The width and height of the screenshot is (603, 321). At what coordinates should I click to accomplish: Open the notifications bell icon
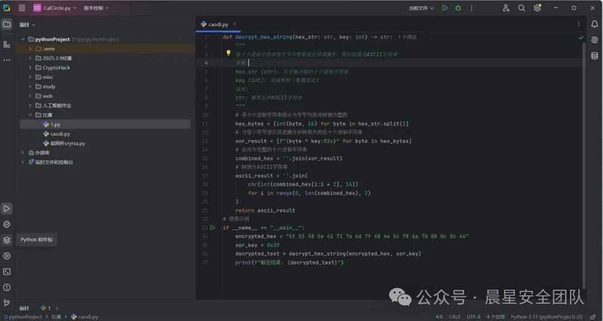point(594,24)
